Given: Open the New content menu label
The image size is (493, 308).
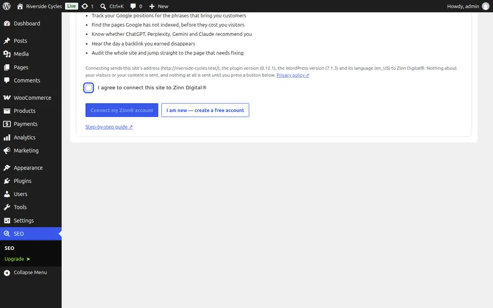Looking at the screenshot, I should [163, 6].
